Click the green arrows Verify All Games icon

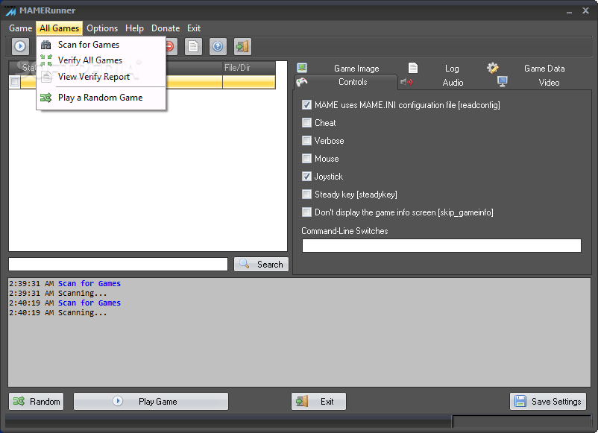[45, 60]
